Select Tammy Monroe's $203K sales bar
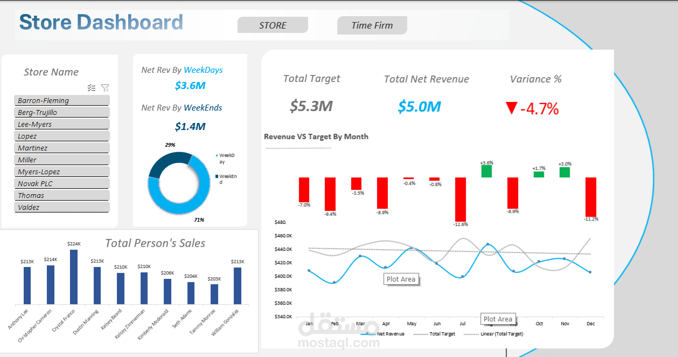 [214, 294]
